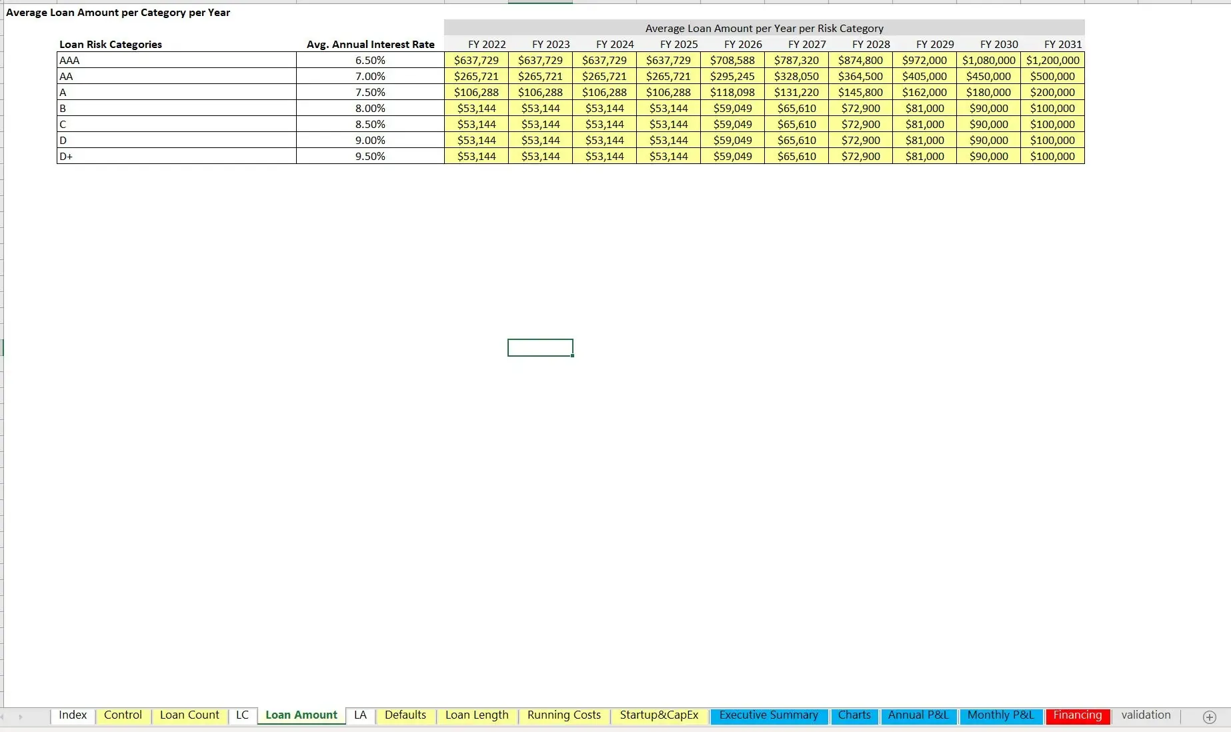Image resolution: width=1231 pixels, height=732 pixels.
Task: Open the Control sheet
Action: pos(123,715)
